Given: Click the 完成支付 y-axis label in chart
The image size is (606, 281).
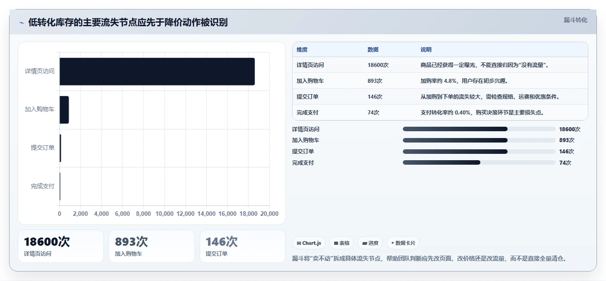Looking at the screenshot, I should tap(43, 186).
